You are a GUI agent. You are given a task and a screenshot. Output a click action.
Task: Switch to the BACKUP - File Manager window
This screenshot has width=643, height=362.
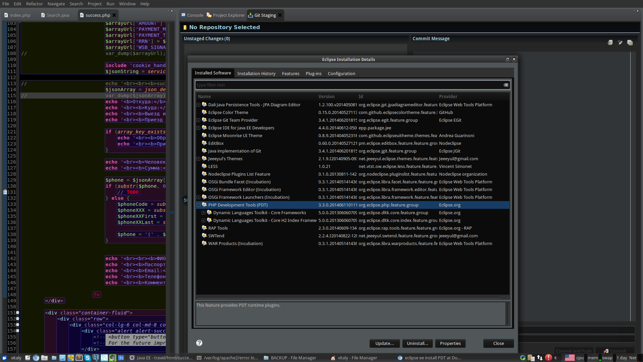point(290,358)
